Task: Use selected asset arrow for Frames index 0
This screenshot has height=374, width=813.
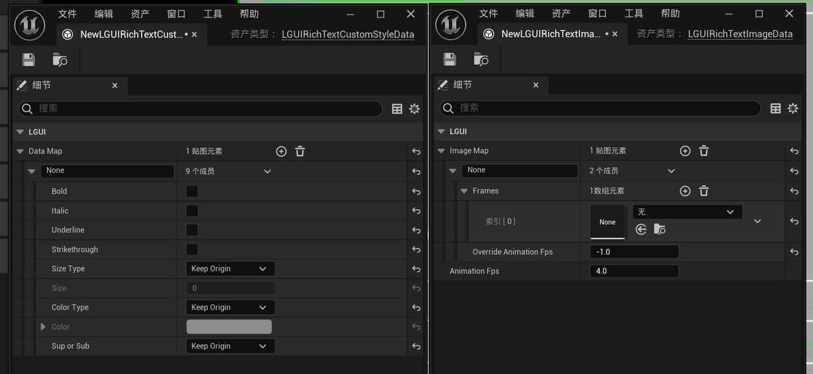Action: [x=641, y=229]
